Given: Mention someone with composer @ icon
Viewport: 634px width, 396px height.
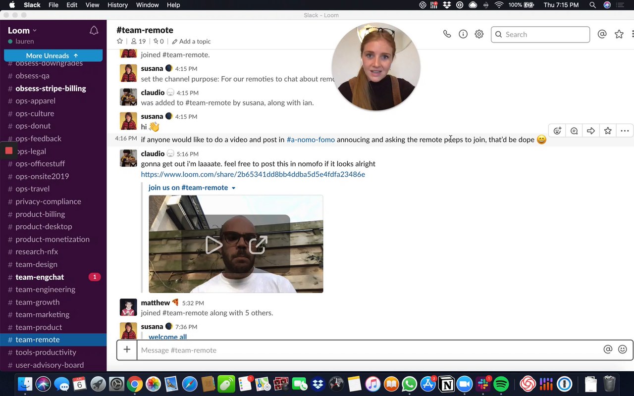Looking at the screenshot, I should (608, 349).
